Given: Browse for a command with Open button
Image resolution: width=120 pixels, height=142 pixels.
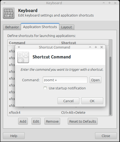Looking at the screenshot, I should [x=95, y=80].
